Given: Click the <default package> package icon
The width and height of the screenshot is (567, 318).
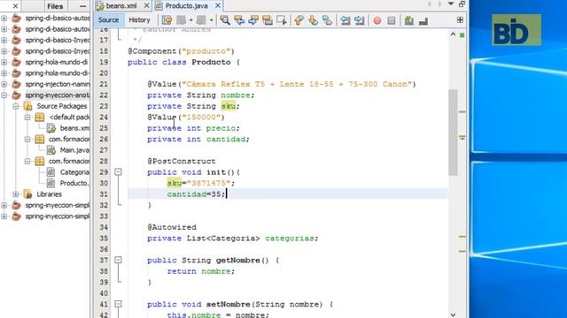Looking at the screenshot, I should point(40,117).
